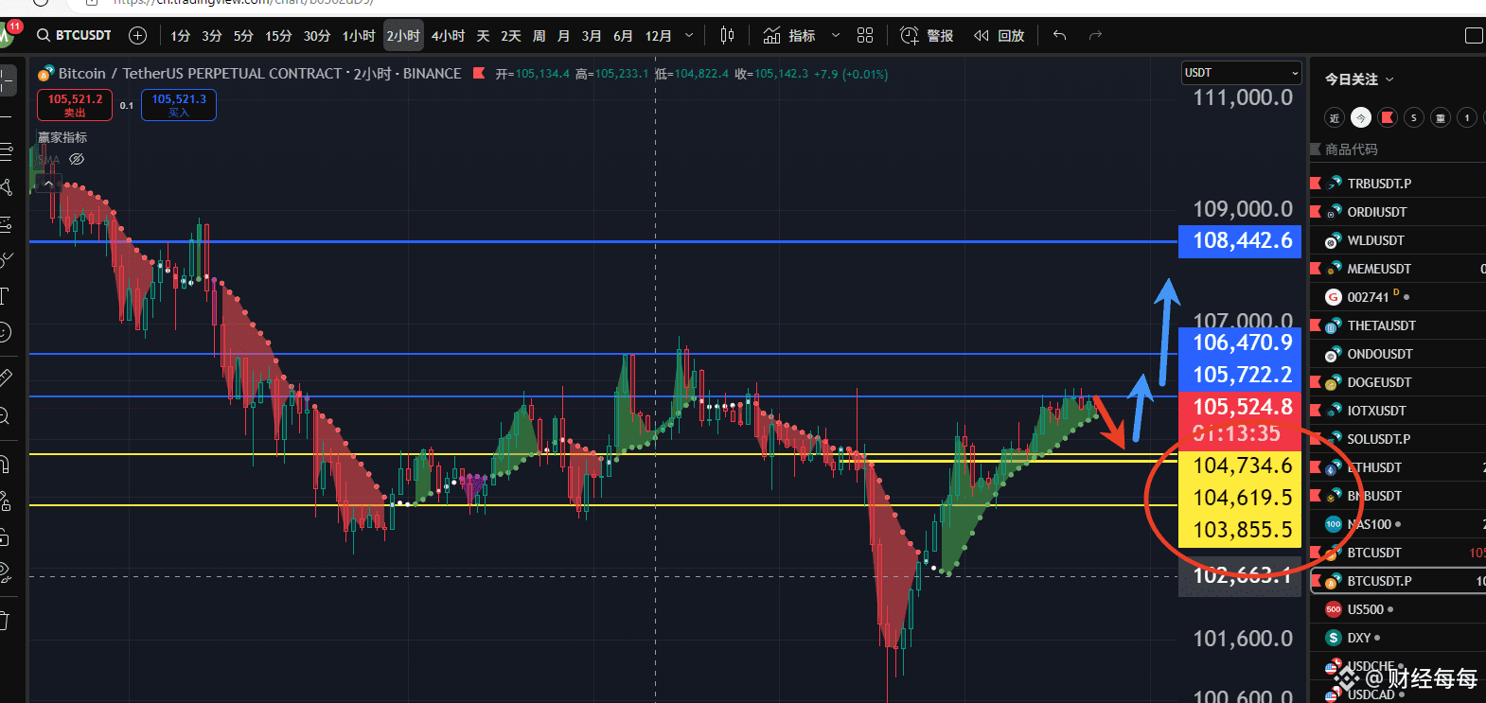
Task: Select BTCUSDT.P row in the watchlist
Action: click(x=1398, y=581)
